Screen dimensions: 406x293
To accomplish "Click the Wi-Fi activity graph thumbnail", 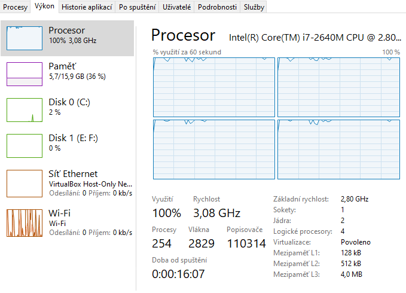I will [25, 223].
